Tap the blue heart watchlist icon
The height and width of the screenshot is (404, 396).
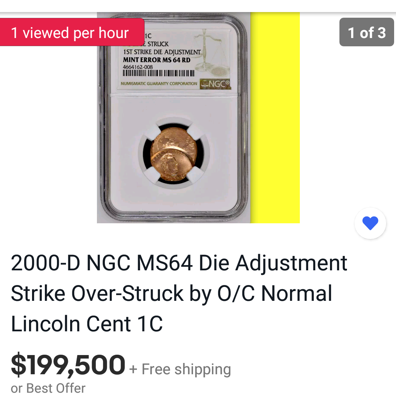[x=370, y=223]
